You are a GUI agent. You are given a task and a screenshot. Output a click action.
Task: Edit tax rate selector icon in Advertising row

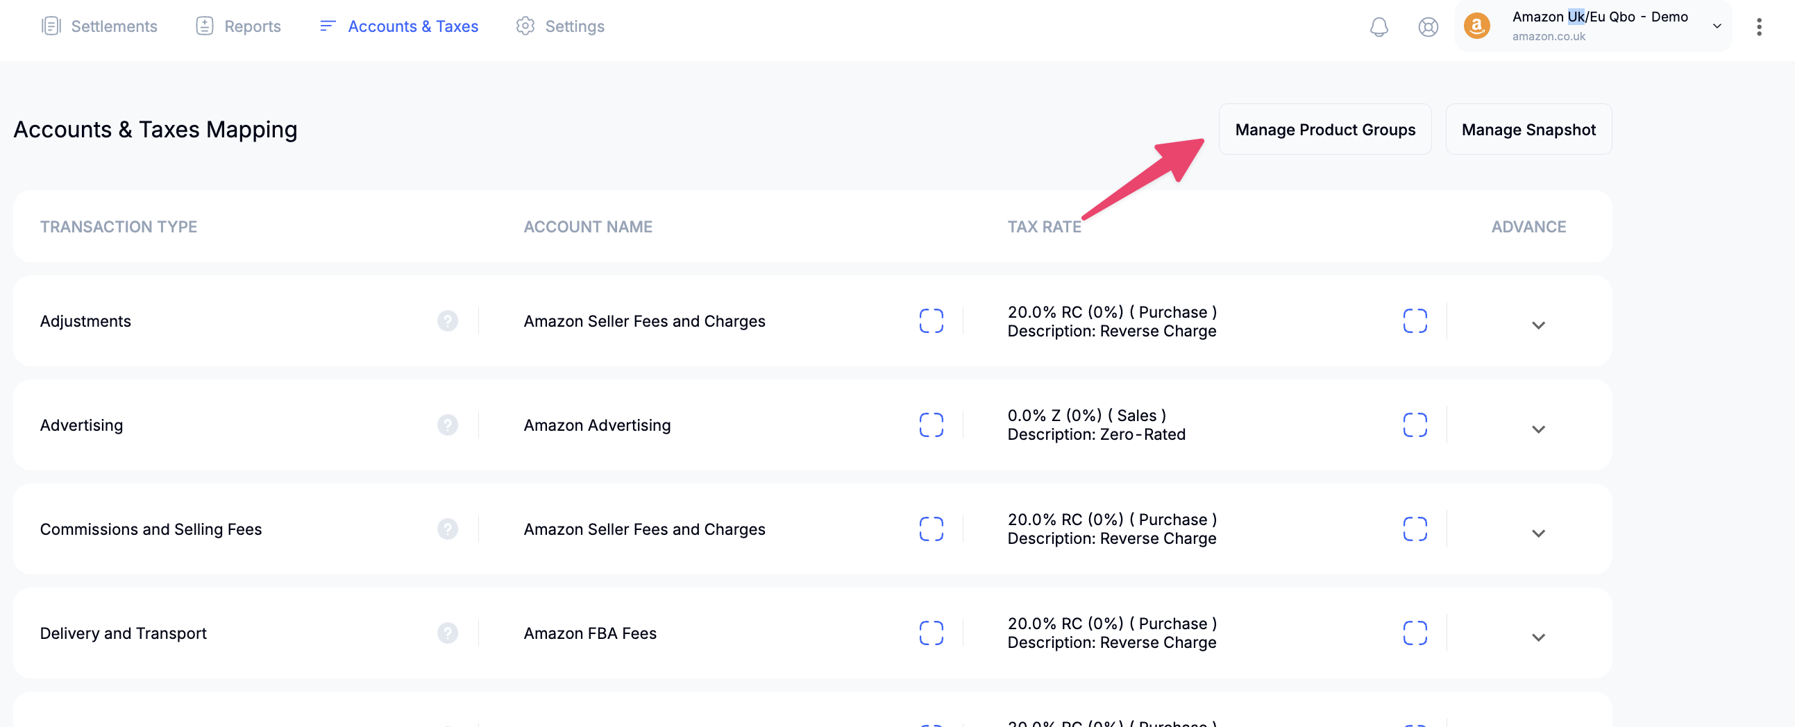pos(1415,425)
